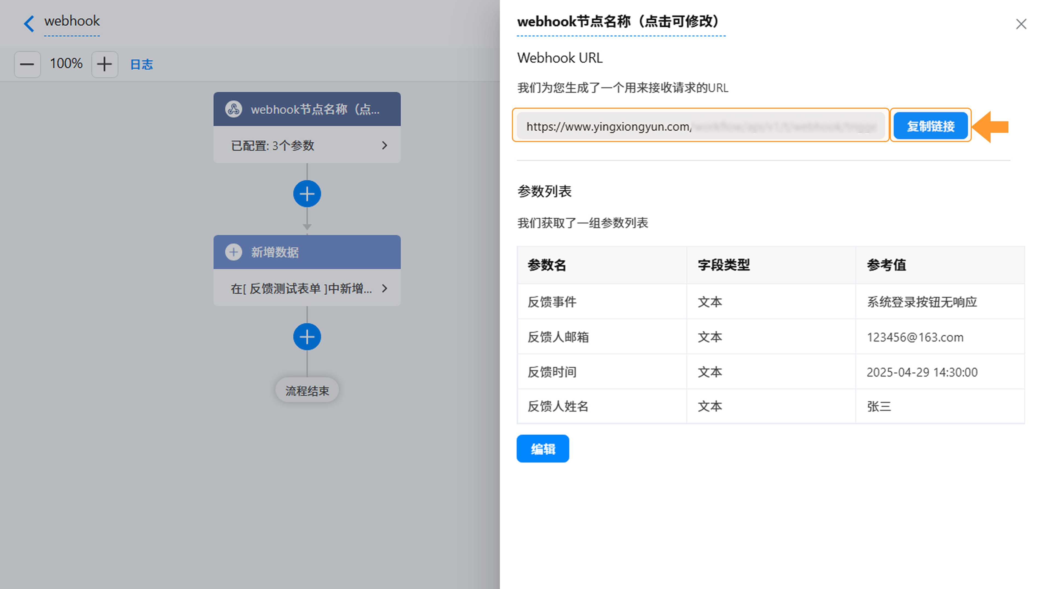Click the plus icon in 新增数据 header
The image size is (1050, 589).
[234, 252]
